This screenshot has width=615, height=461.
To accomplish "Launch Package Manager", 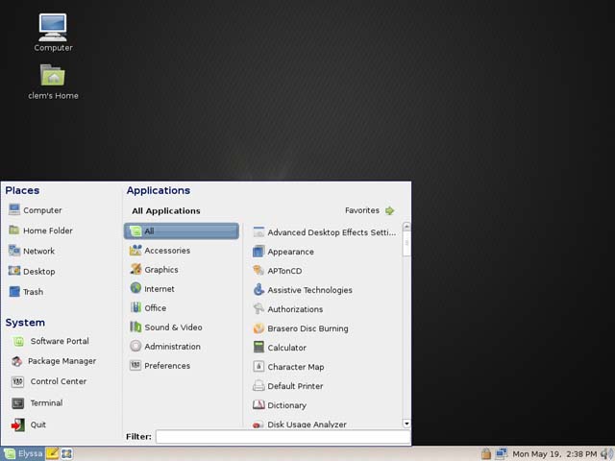I will click(53, 361).
